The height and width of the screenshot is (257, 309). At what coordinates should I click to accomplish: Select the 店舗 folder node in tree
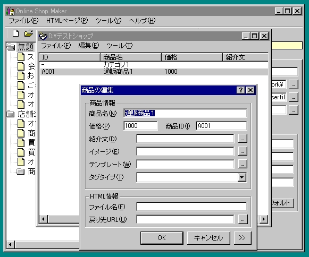pyautogui.click(x=22, y=114)
